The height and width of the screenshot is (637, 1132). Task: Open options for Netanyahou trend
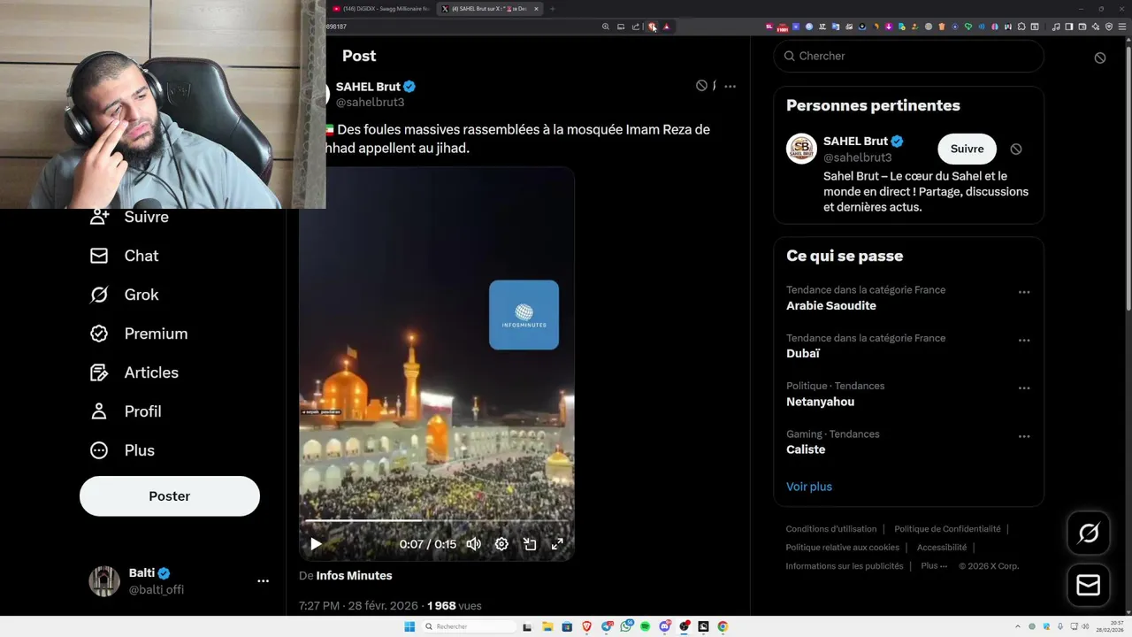[1024, 388]
